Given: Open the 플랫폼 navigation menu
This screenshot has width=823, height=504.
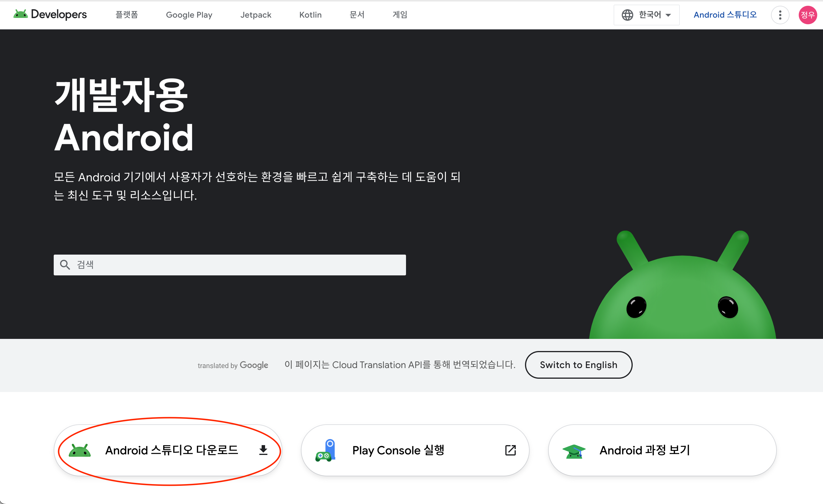Looking at the screenshot, I should pyautogui.click(x=126, y=15).
